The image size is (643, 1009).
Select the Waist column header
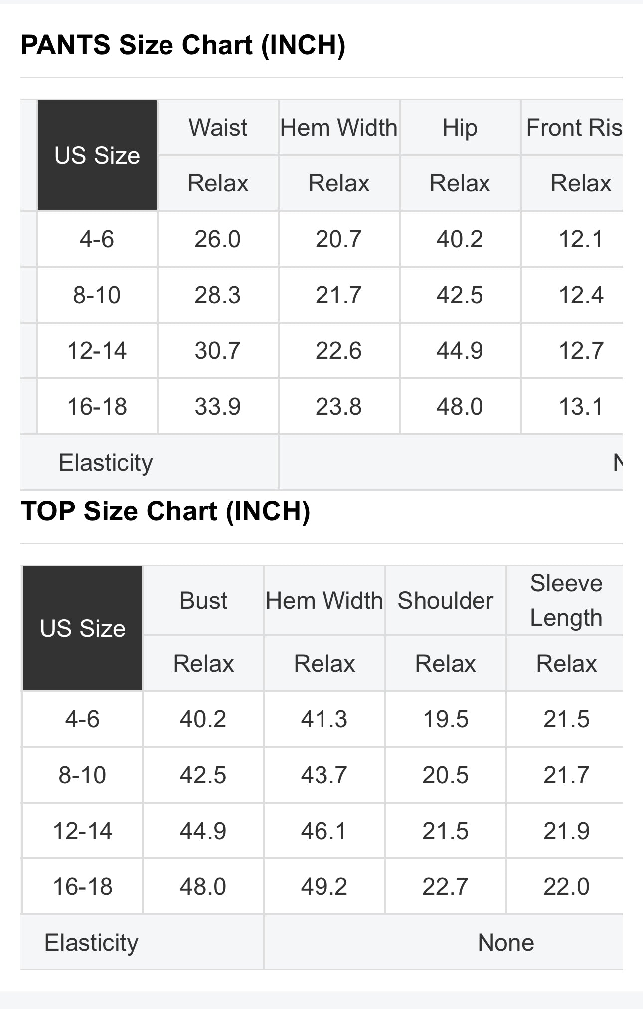[x=218, y=128]
